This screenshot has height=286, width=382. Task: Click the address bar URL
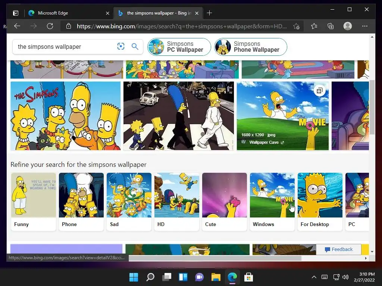[x=182, y=26]
